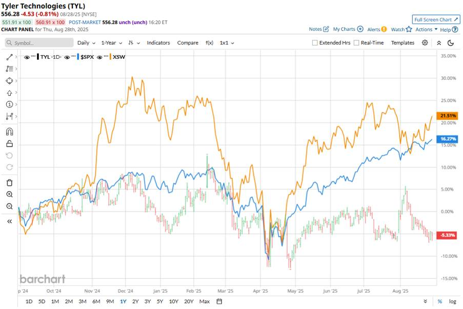Select the 10Y time range

pyautogui.click(x=174, y=301)
